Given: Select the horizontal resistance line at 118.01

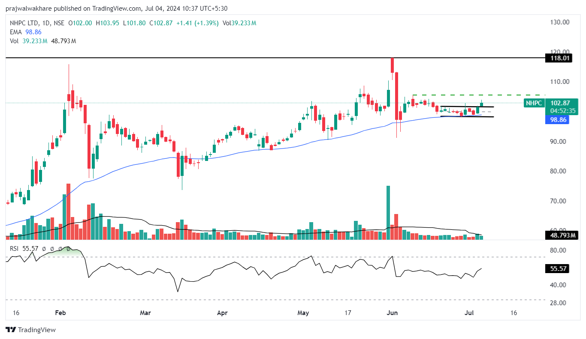Looking at the screenshot, I should (257, 58).
